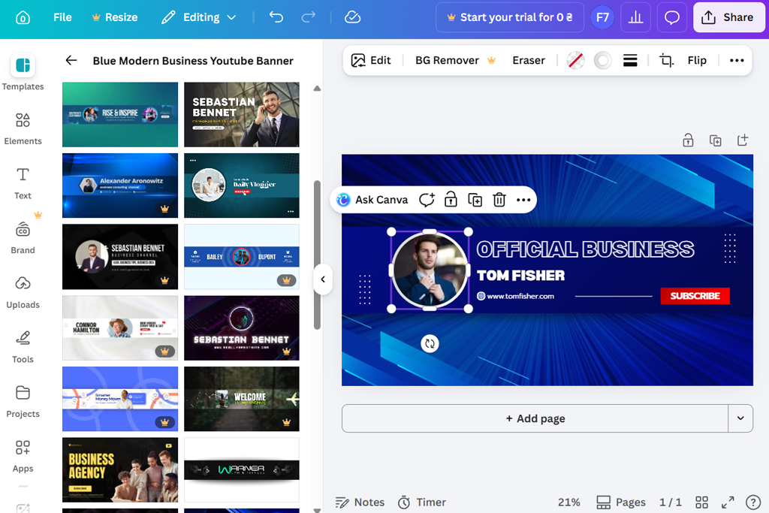The height and width of the screenshot is (513, 769).
Task: Select Connor Hamilton template thumbnail
Action: [x=120, y=327]
